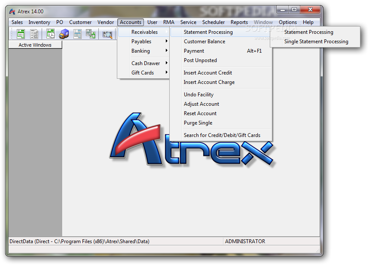
Task: Open the Options menu
Action: pos(287,22)
